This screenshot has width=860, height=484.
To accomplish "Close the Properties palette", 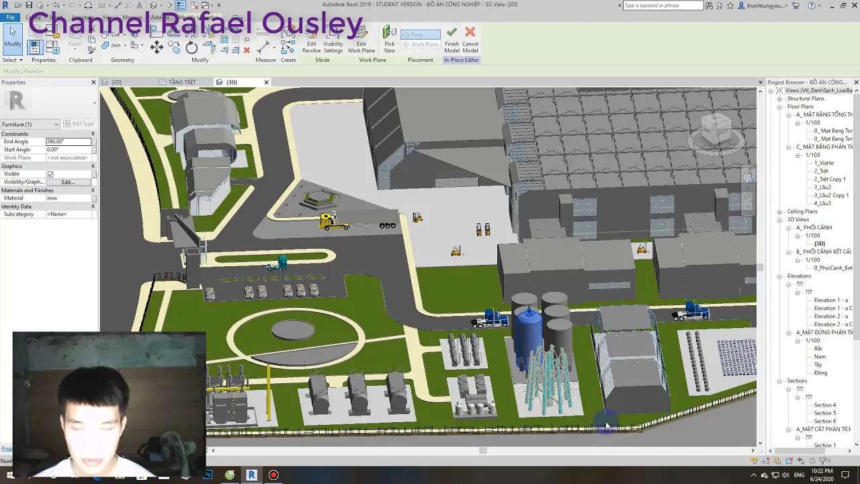I will [x=93, y=82].
